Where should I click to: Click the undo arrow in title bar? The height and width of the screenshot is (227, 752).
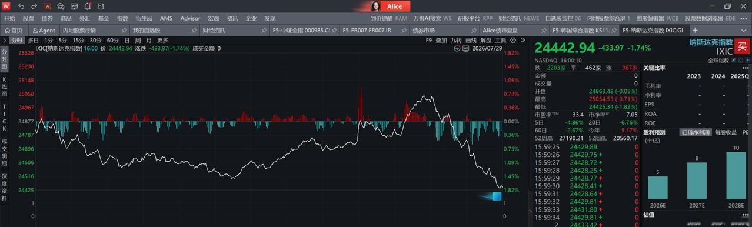point(21,6)
